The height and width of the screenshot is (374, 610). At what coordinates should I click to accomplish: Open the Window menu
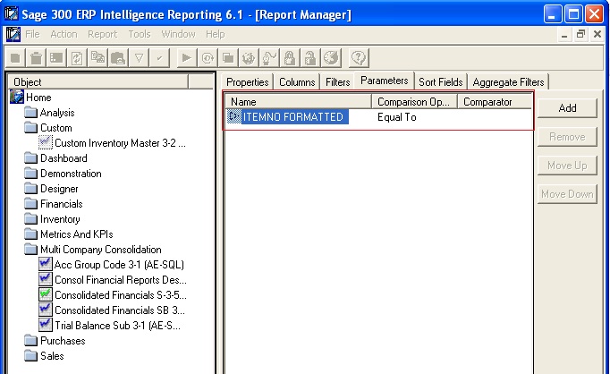(178, 34)
